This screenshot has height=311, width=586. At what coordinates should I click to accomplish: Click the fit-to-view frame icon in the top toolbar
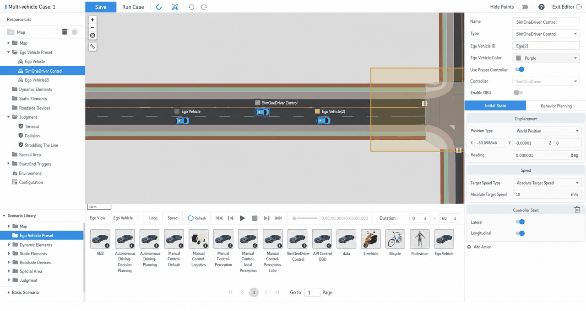coord(175,7)
